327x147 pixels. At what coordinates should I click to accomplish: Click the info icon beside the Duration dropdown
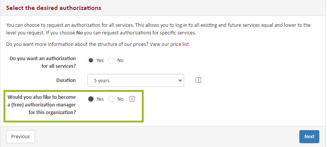[198, 80]
